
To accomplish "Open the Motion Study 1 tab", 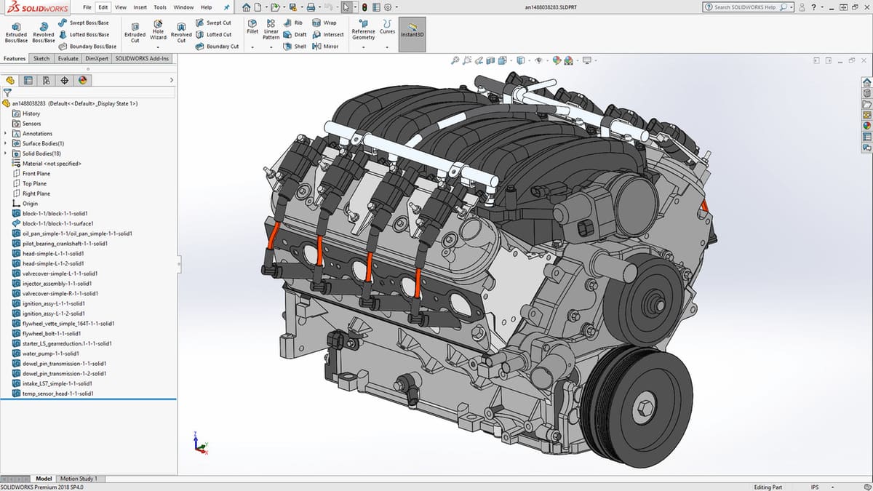I will point(79,479).
